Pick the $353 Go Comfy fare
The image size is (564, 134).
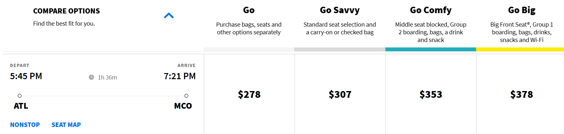431,95
